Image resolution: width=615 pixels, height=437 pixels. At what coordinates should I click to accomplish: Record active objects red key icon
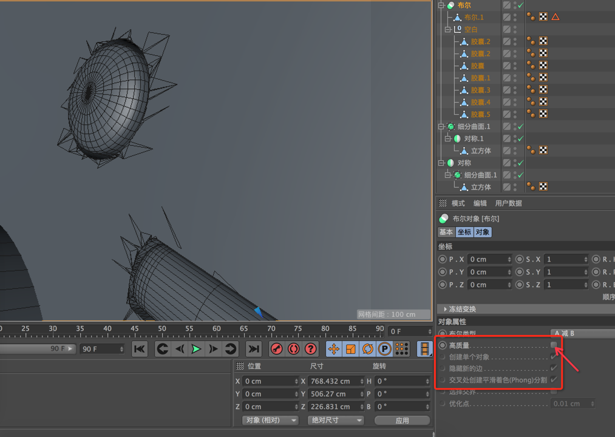click(x=276, y=349)
